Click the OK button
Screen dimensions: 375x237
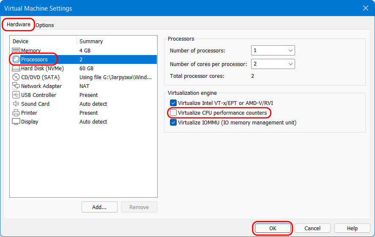tap(273, 228)
